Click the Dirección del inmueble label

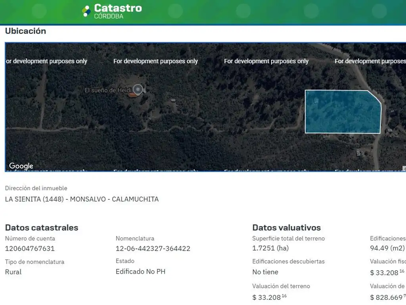point(36,188)
